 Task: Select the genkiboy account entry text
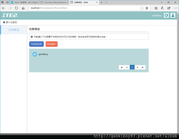coord(43,54)
